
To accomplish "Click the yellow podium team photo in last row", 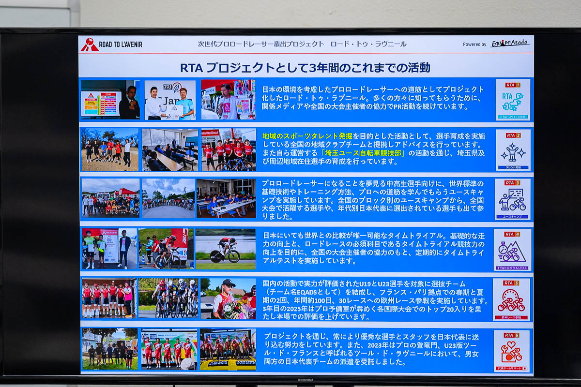I will point(228,350).
